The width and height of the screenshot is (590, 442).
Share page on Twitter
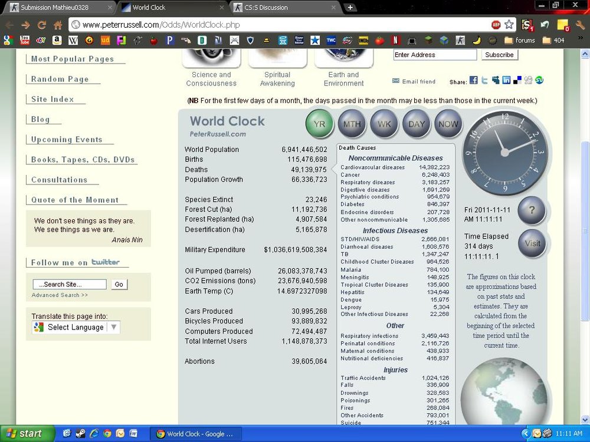484,80
